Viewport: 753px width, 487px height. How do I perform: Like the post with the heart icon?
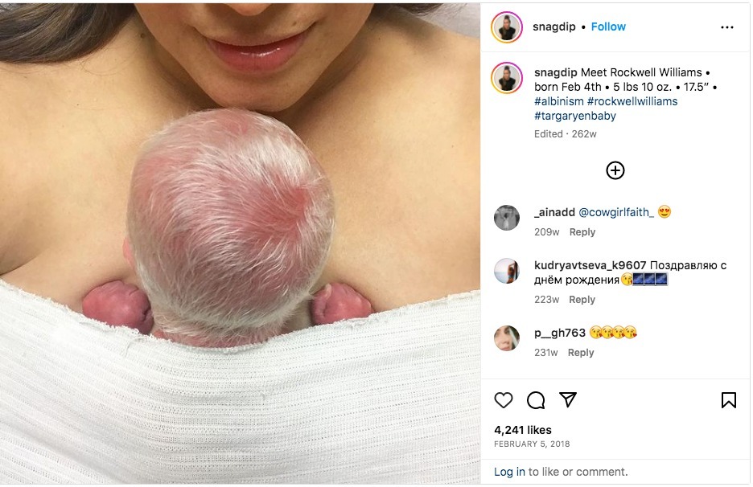click(504, 400)
